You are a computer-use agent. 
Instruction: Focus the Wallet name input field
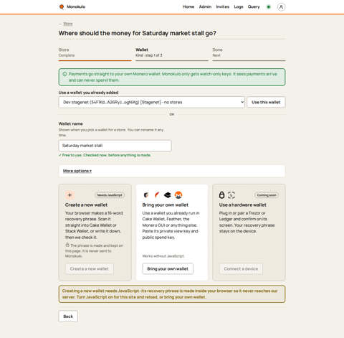[x=115, y=146]
